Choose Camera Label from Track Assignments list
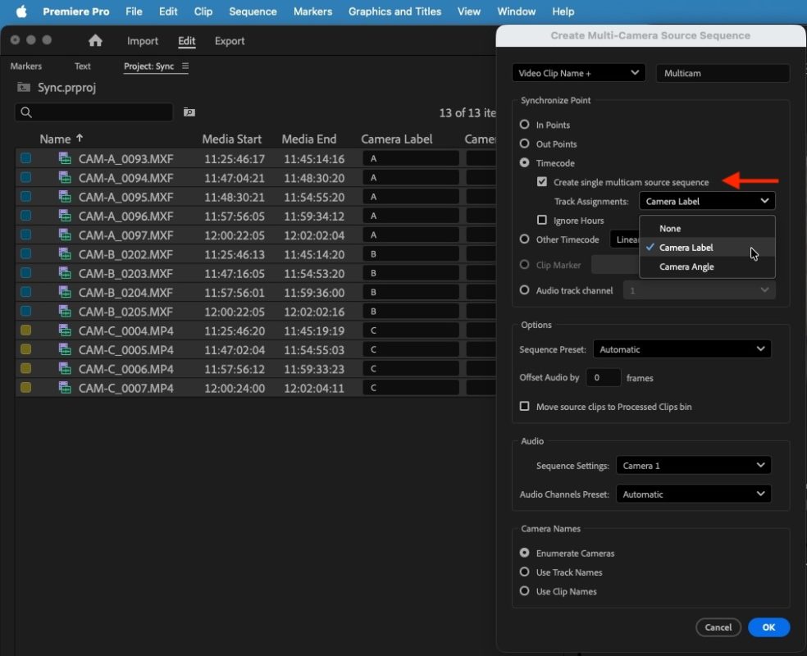Viewport: 807px width, 656px height. pos(707,248)
